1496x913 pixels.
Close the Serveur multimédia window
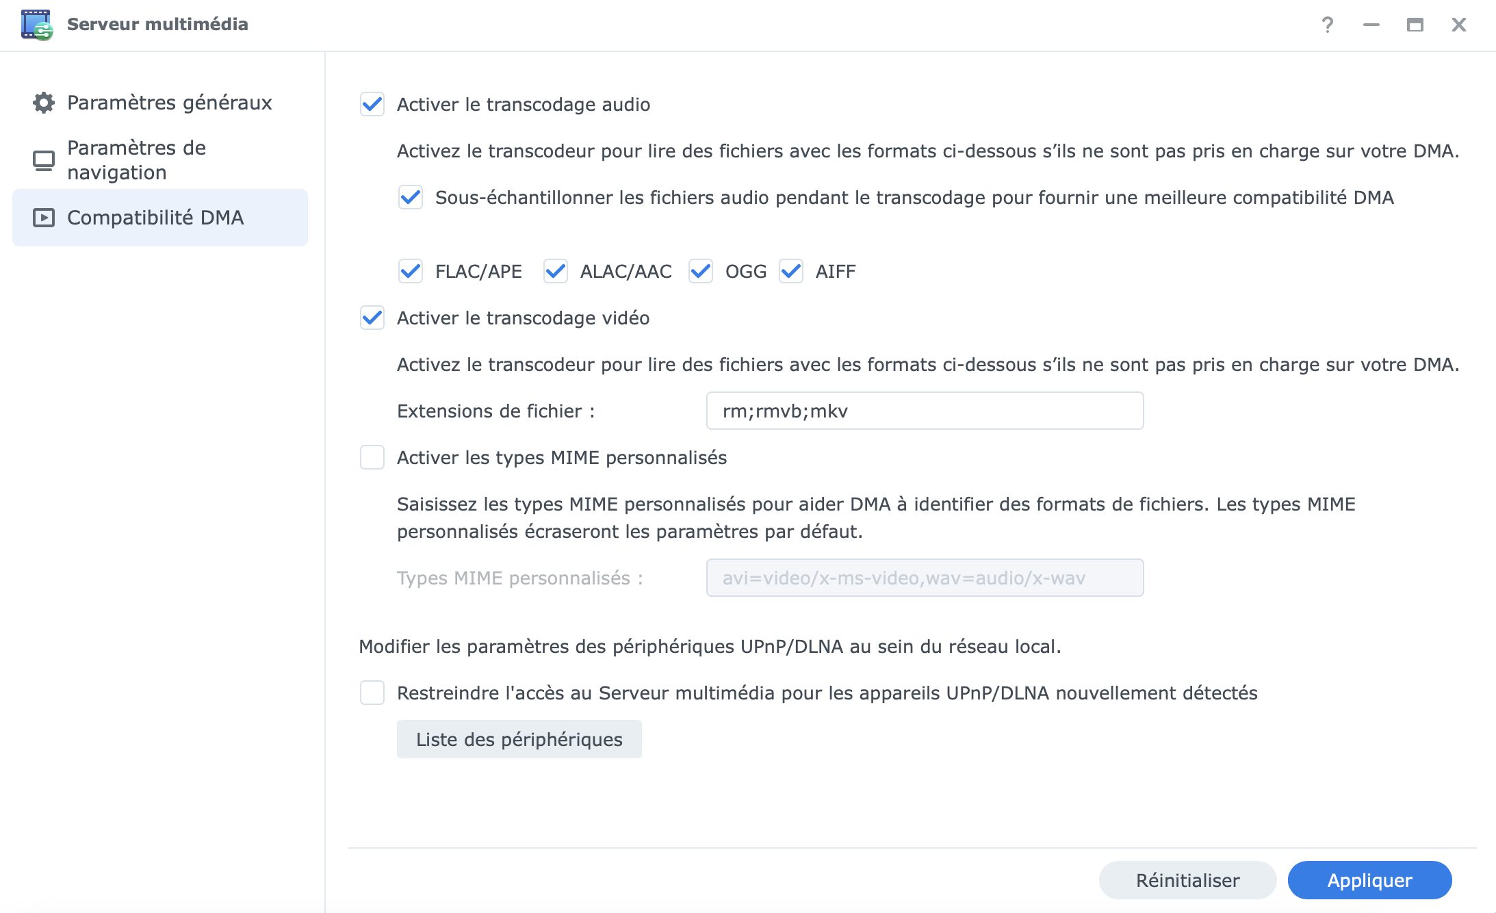1458,25
